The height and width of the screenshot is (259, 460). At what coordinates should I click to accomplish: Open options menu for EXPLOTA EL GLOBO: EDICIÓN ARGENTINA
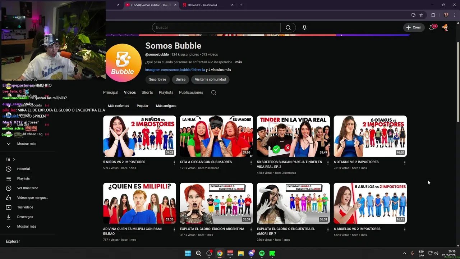coord(251,230)
